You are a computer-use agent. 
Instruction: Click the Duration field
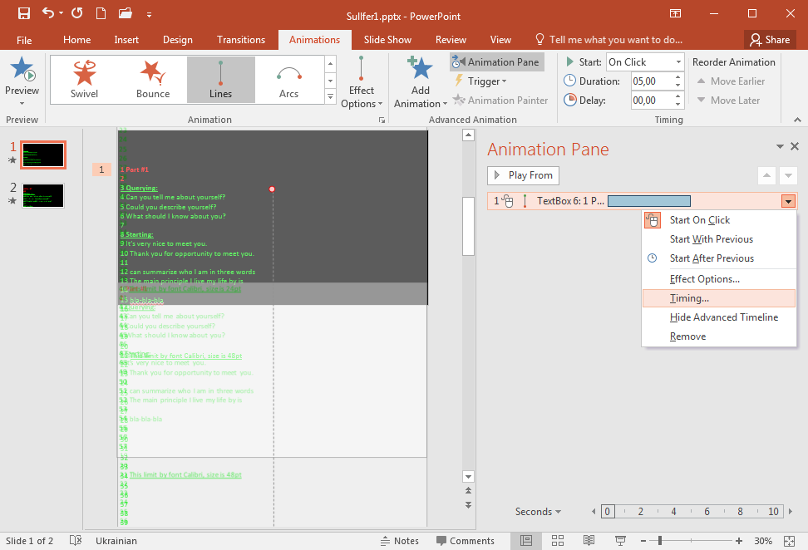point(652,81)
